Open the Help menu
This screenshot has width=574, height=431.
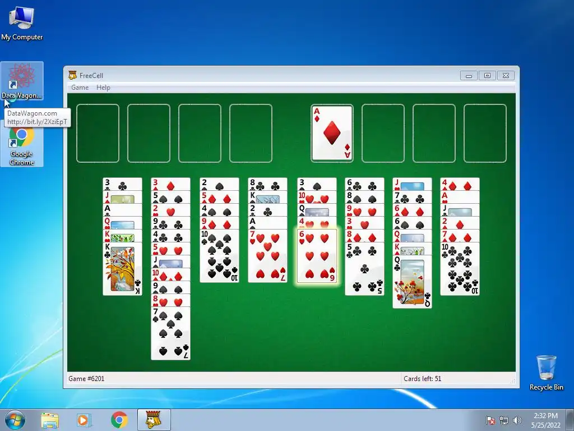click(103, 87)
